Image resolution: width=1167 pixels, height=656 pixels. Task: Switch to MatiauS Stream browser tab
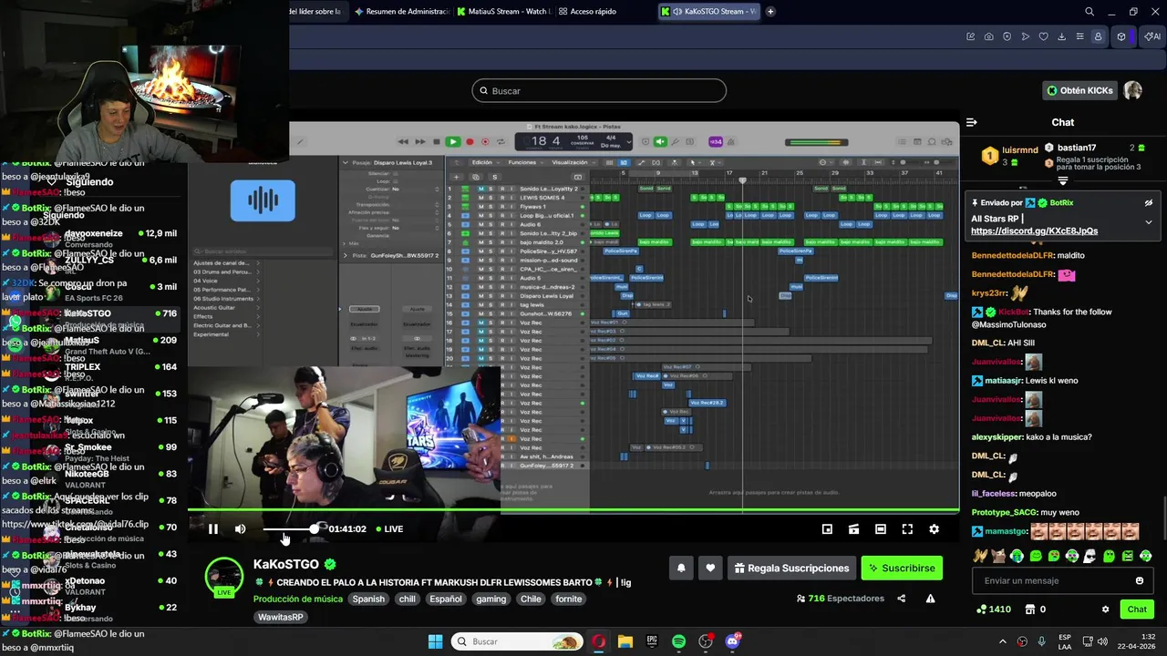[x=503, y=11]
